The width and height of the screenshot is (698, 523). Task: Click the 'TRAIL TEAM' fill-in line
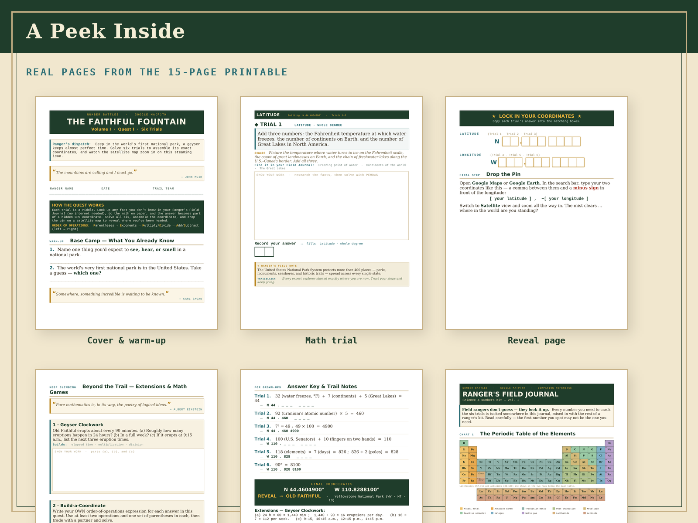pos(178,191)
